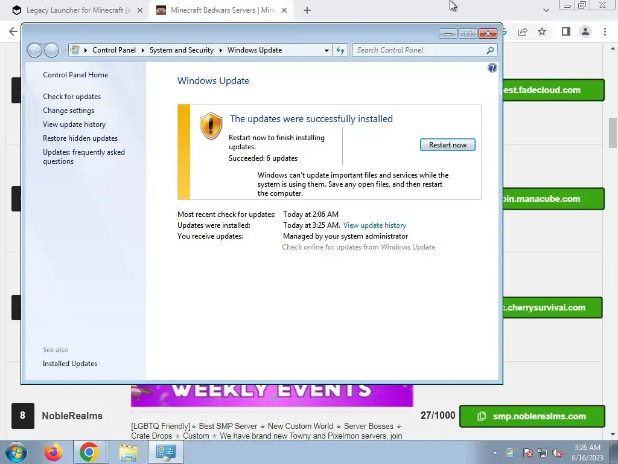Show hidden system tray icons

pos(495,453)
